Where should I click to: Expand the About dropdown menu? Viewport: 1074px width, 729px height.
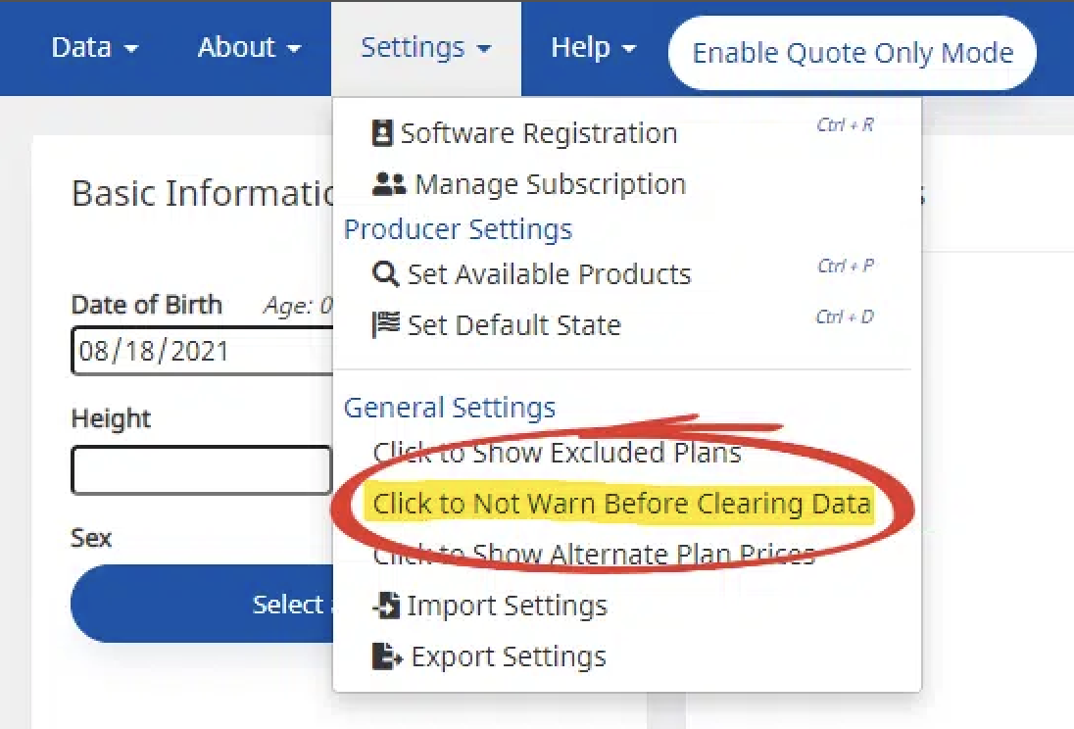point(249,48)
